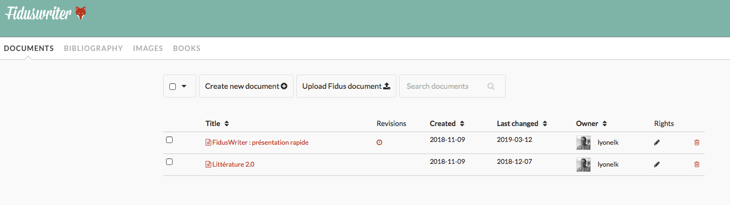
Task: Focus the Search documents field
Action: 452,86
